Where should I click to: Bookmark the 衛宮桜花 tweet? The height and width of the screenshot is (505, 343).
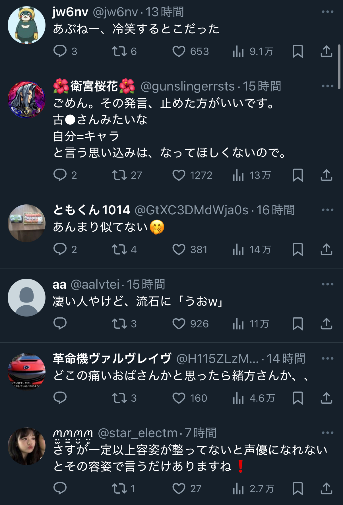(298, 175)
